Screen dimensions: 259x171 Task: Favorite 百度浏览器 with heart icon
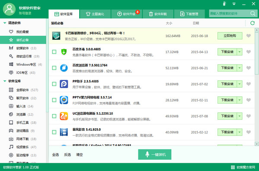tap(249, 68)
